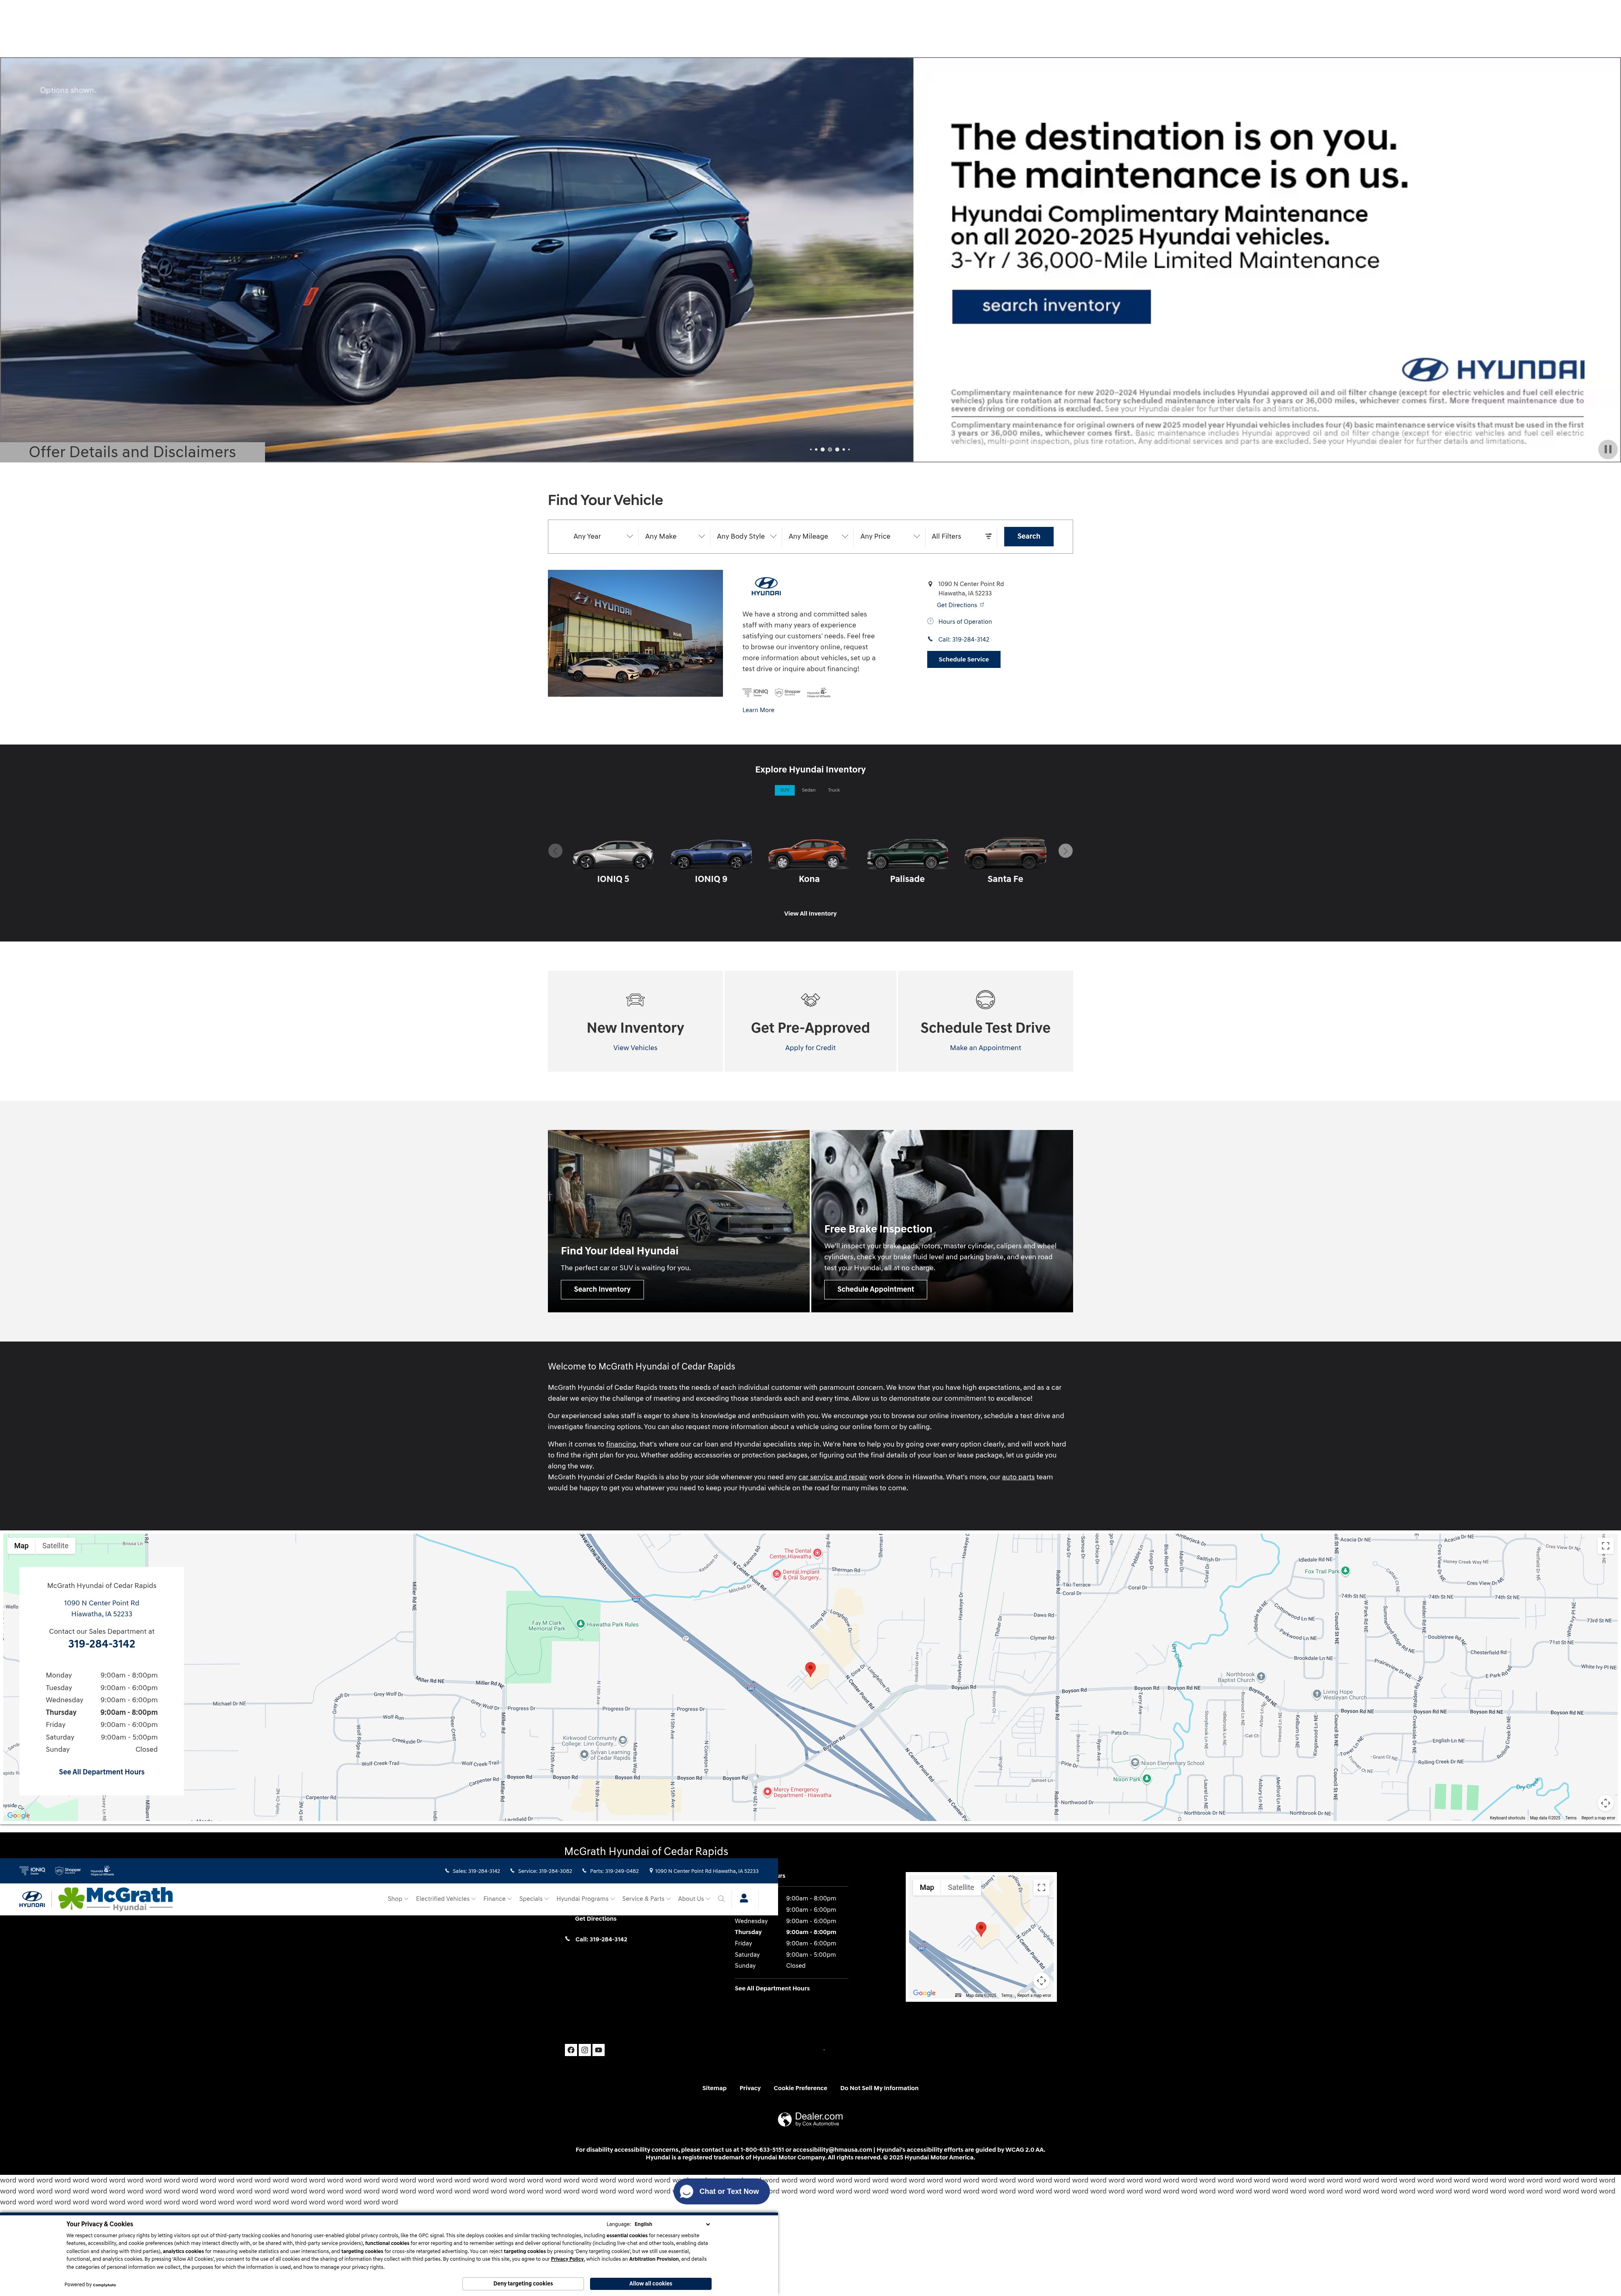Select the Sedan inventory tab
1621x2296 pixels.
click(x=808, y=790)
